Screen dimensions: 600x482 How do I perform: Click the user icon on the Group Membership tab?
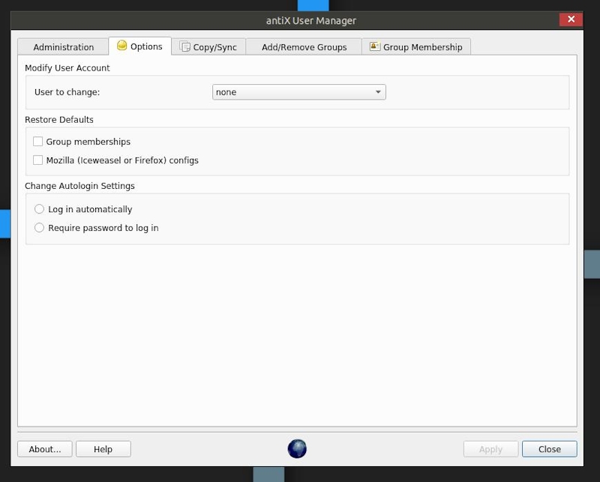pyautogui.click(x=373, y=46)
